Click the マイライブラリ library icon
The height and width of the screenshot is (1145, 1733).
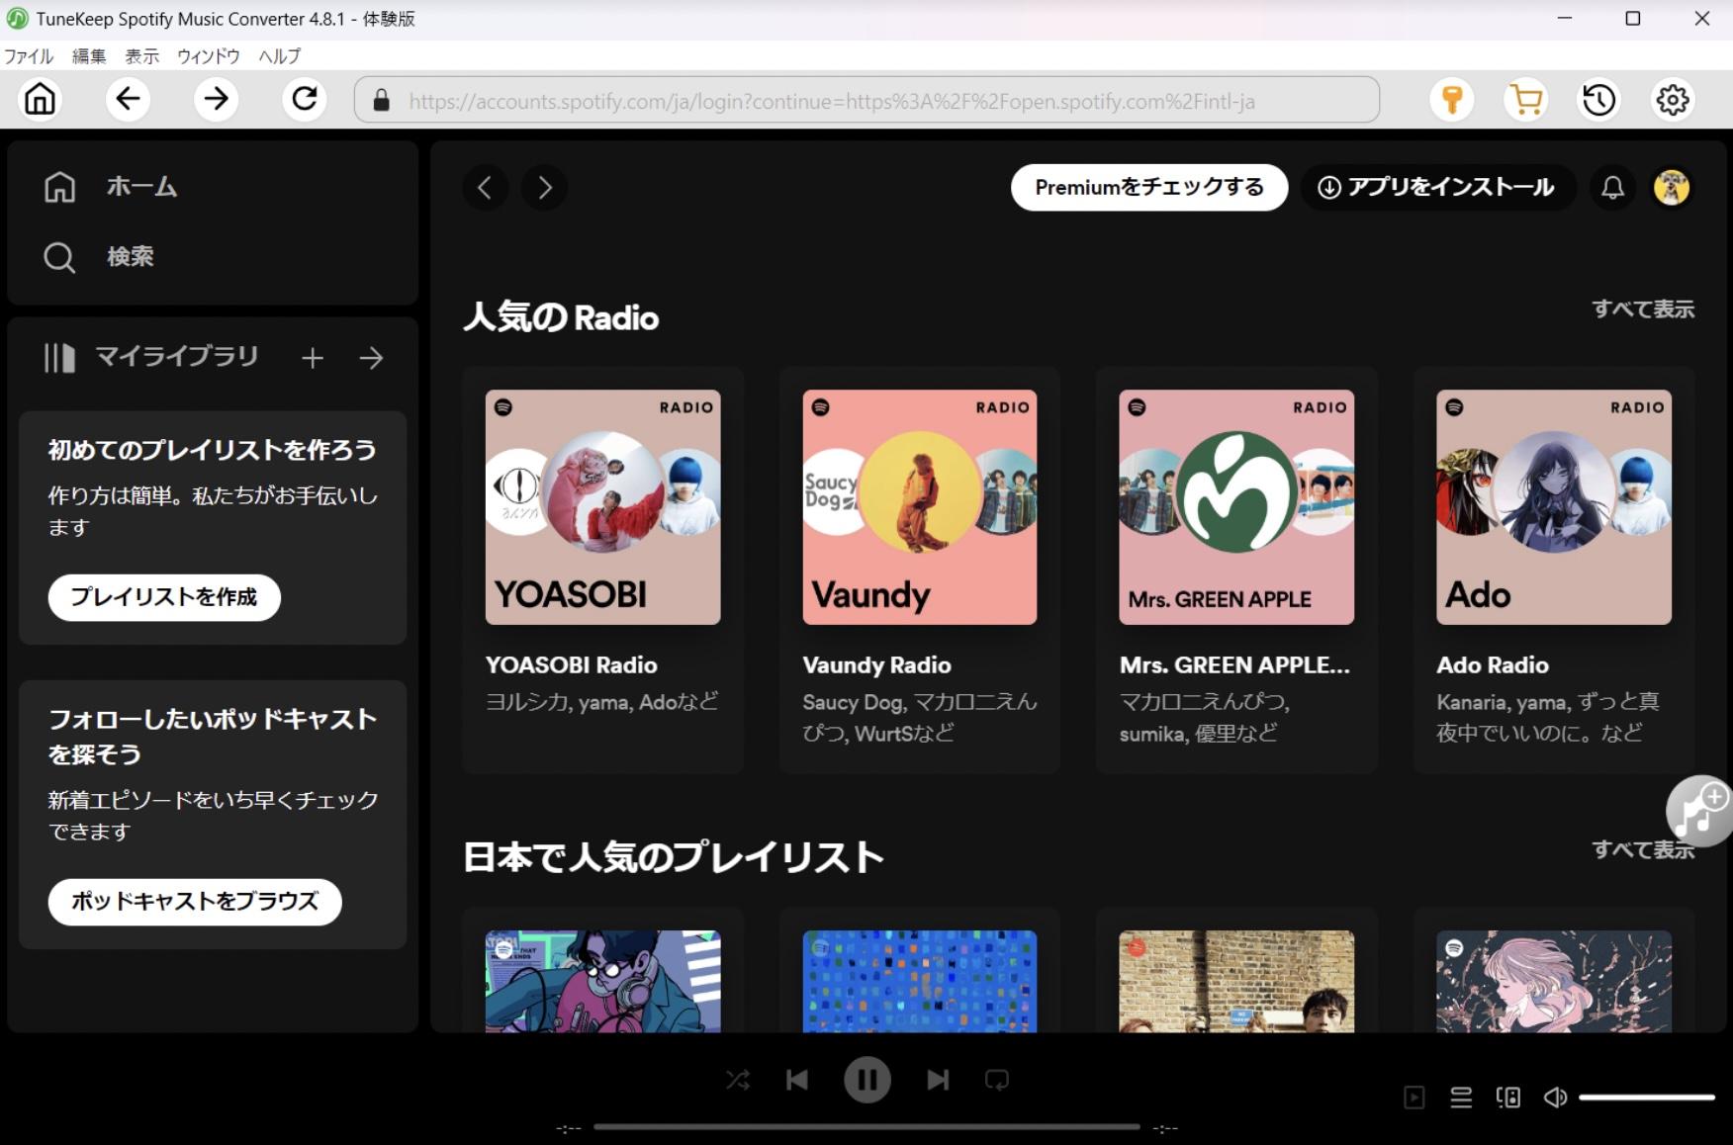pyautogui.click(x=59, y=357)
